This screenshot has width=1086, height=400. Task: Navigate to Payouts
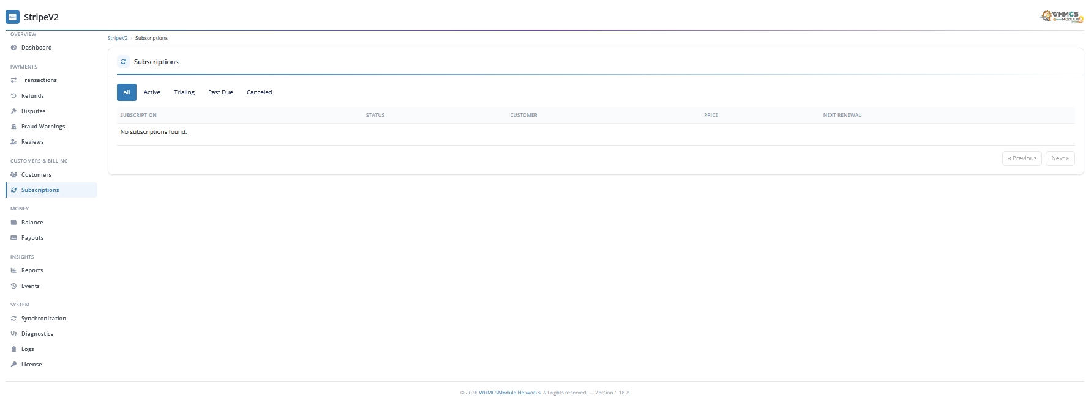51,238
